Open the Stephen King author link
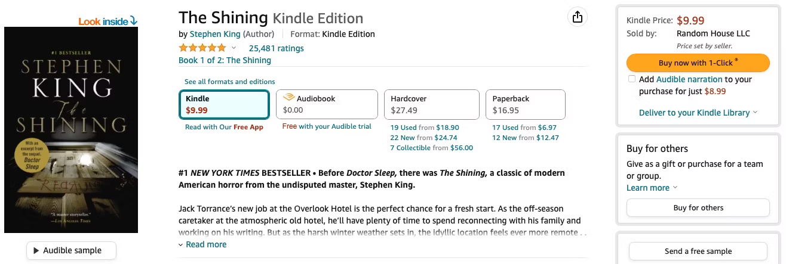786x264 pixels. [215, 34]
